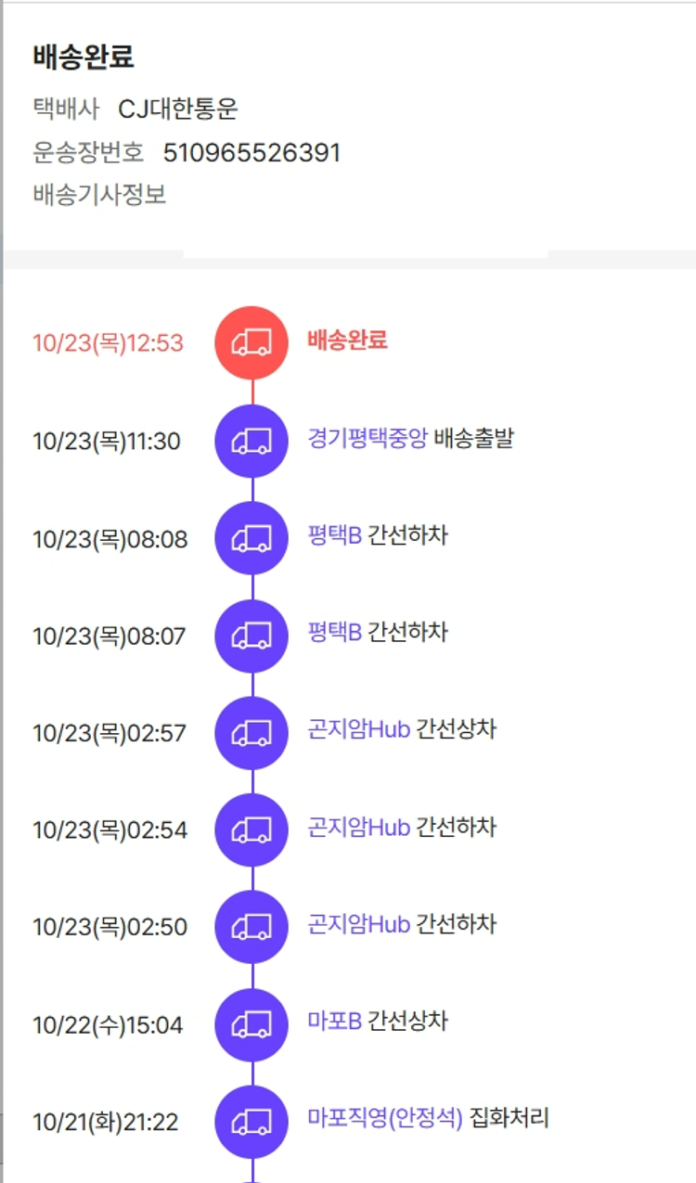Click the tracking number 510965526391
The width and height of the screenshot is (696, 1183).
tap(251, 152)
